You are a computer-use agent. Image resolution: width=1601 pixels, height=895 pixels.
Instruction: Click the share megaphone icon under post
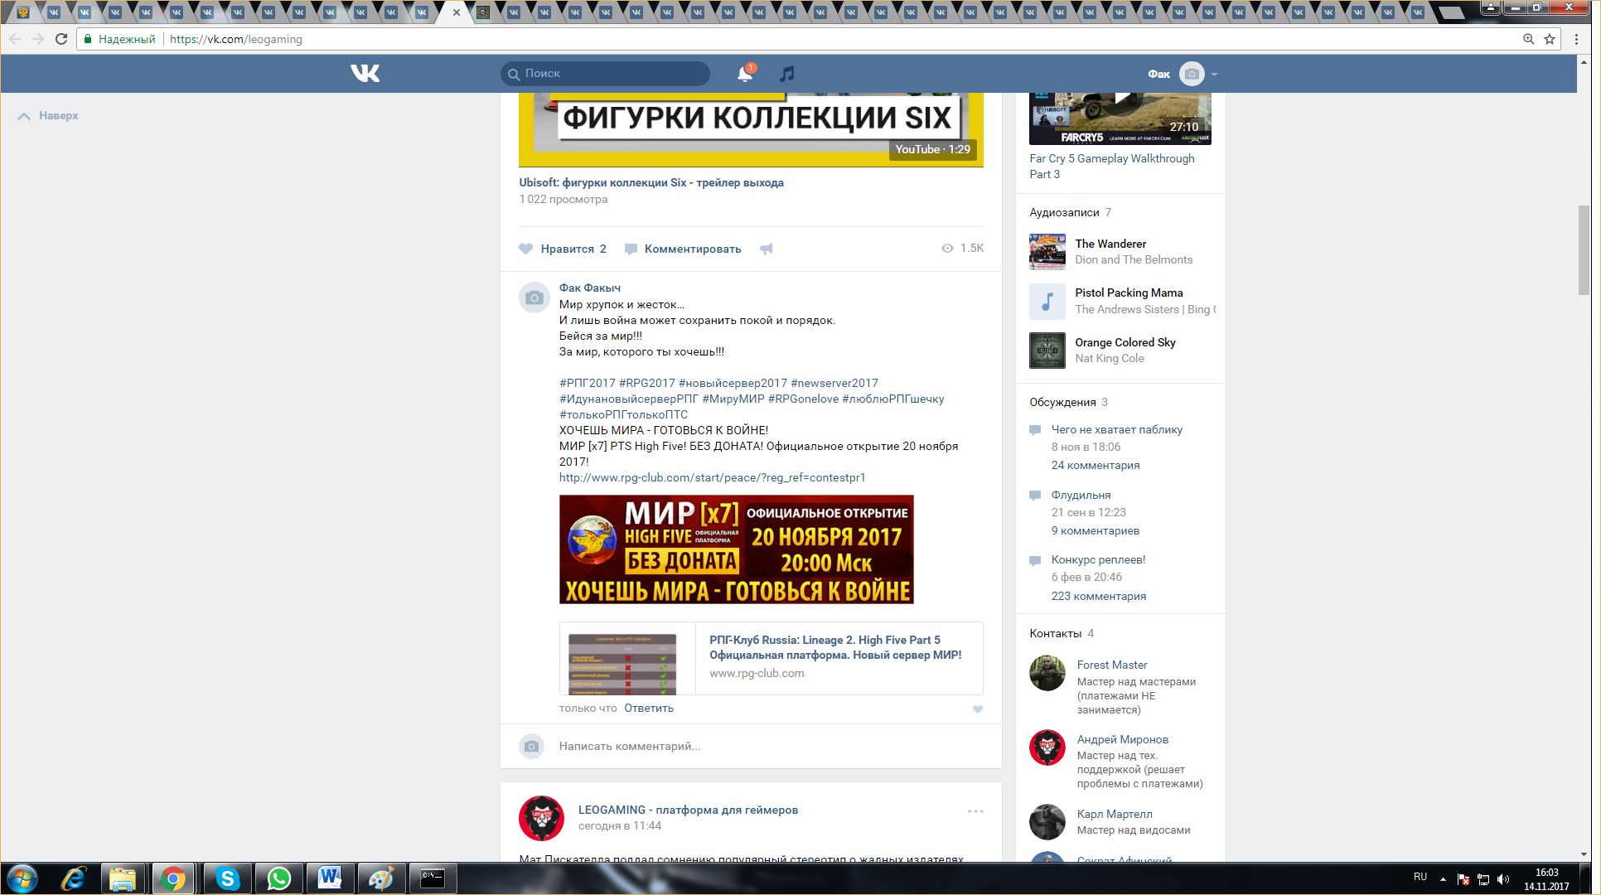pyautogui.click(x=767, y=249)
